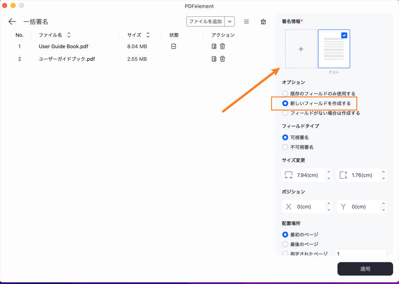
Task: Add new signature with plus box
Action: tap(301, 49)
